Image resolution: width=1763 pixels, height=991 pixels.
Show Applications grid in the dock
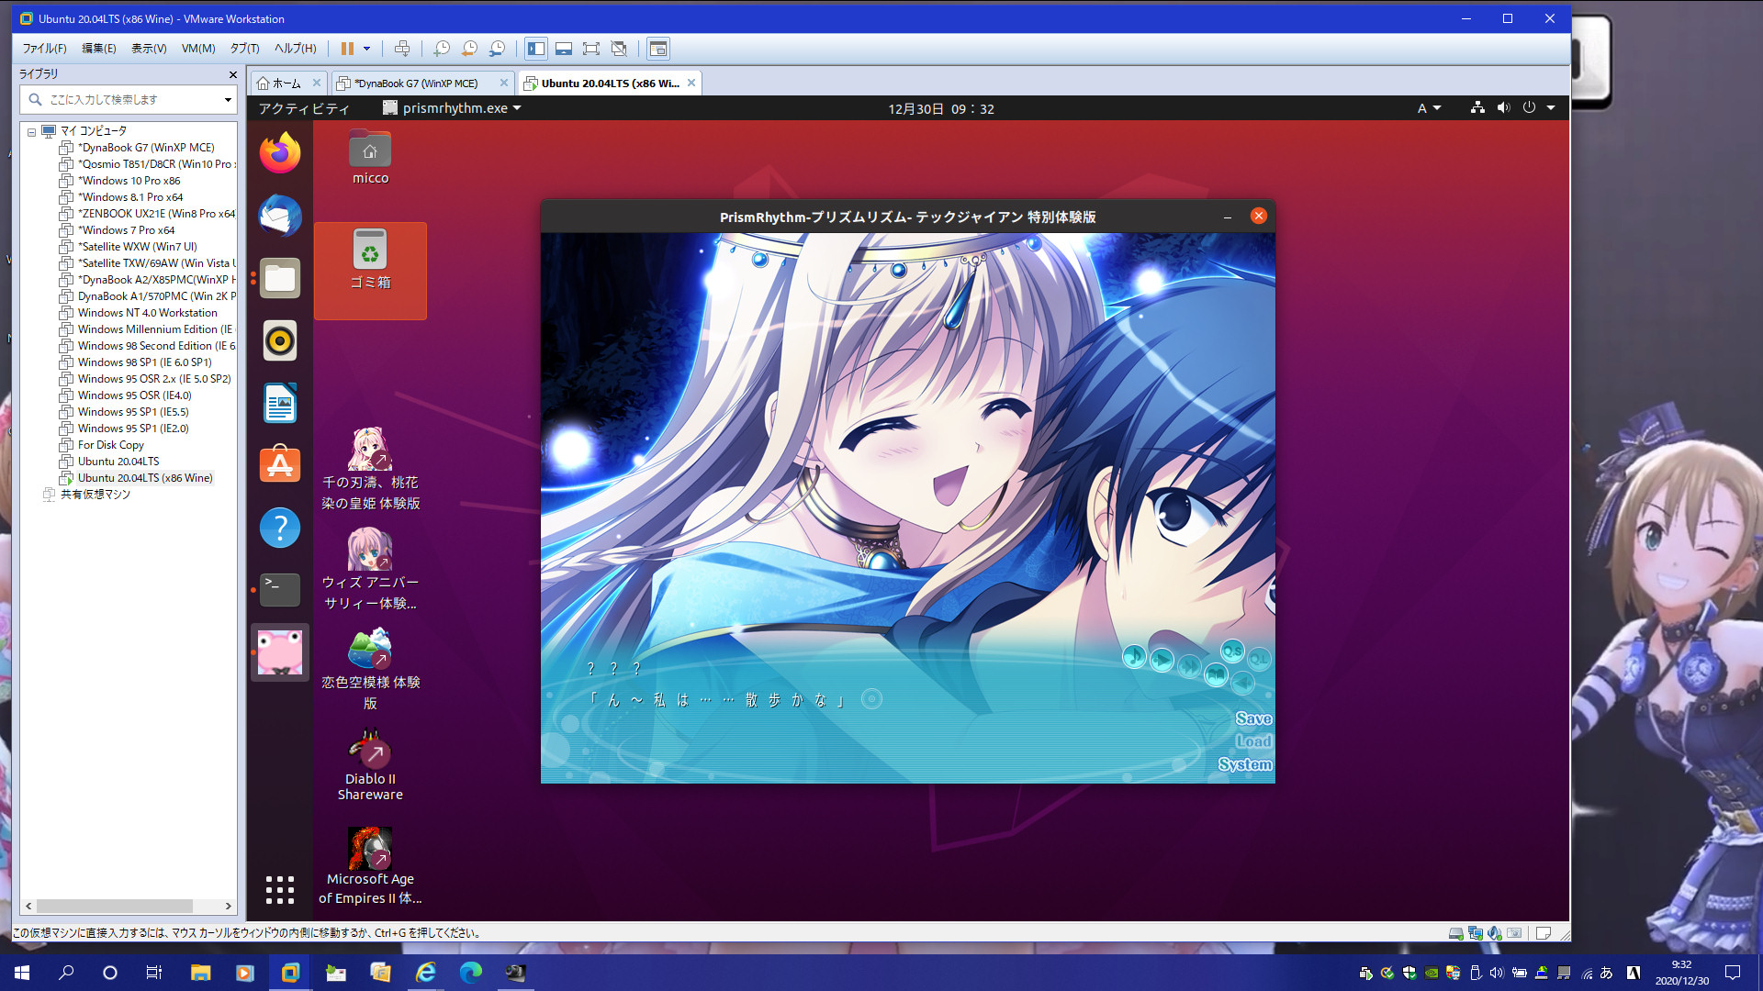[x=280, y=889]
